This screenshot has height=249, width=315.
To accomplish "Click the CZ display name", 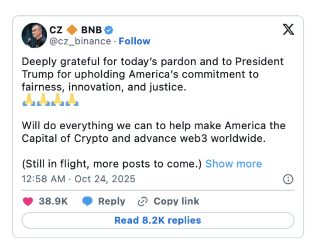I will click(57, 30).
